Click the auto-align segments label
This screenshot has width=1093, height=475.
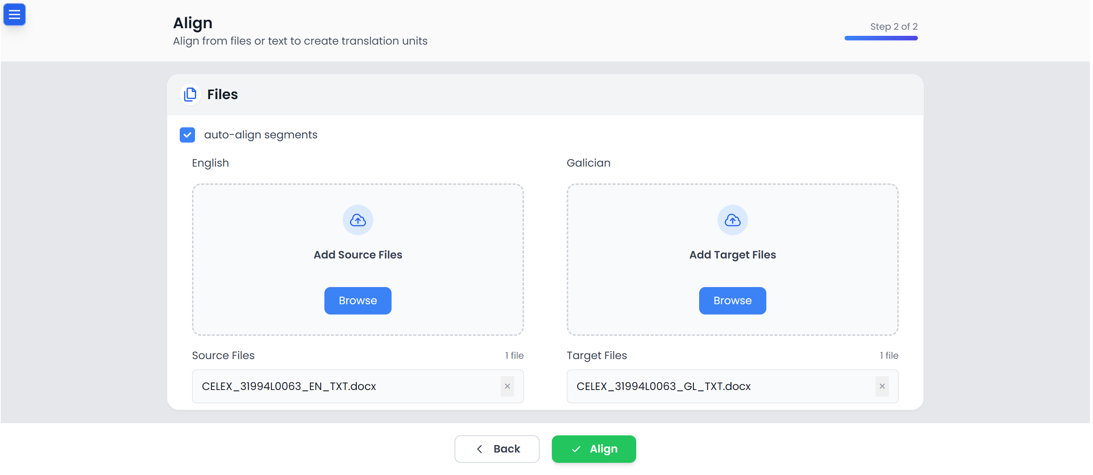click(x=261, y=135)
